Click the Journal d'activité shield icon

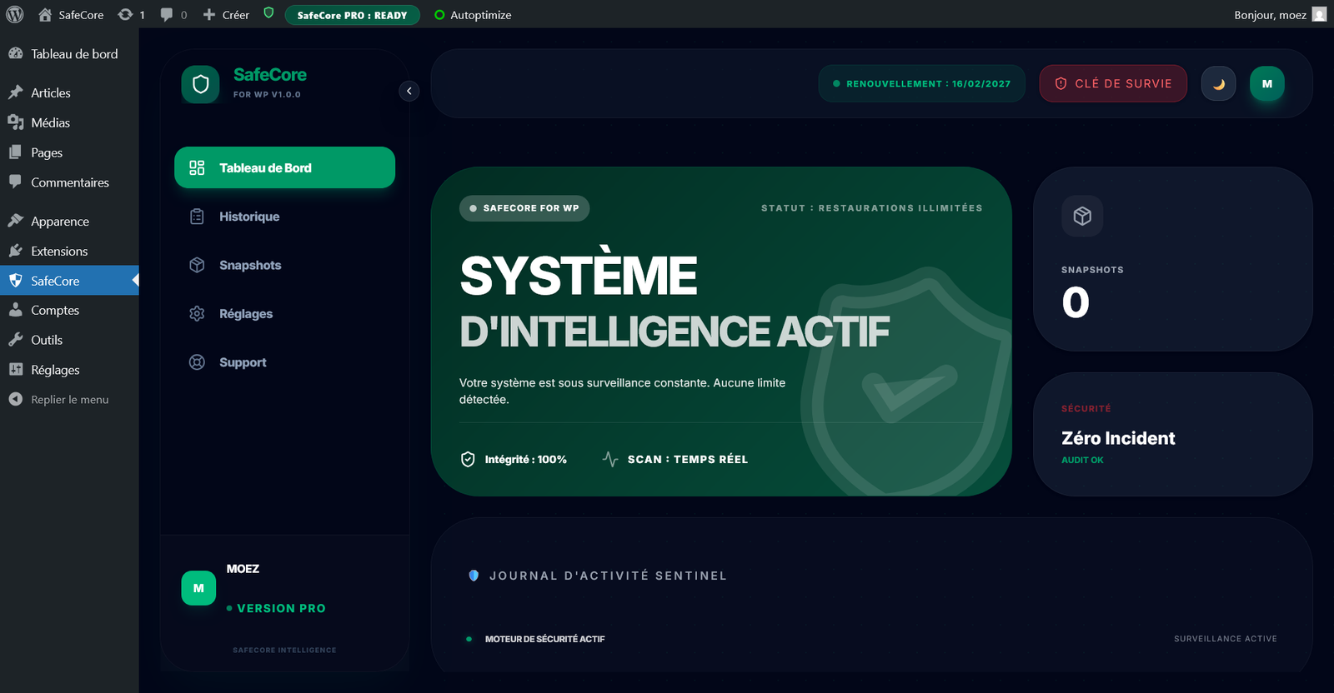[474, 576]
